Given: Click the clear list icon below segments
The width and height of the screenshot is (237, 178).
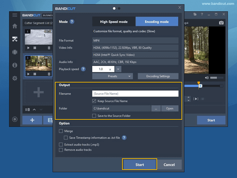Looking at the screenshot, I should click(27, 110).
